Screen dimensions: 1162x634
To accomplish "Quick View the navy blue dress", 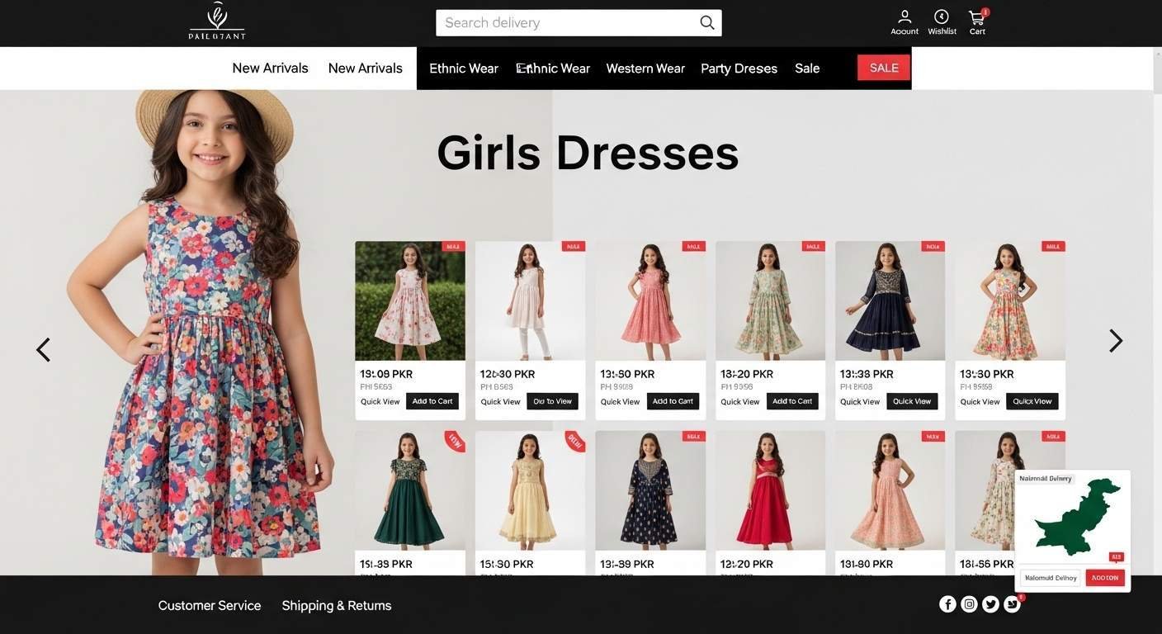I will point(911,400).
